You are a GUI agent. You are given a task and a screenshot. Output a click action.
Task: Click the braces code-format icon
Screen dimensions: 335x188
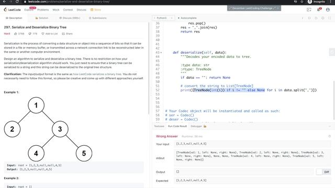[309, 18]
